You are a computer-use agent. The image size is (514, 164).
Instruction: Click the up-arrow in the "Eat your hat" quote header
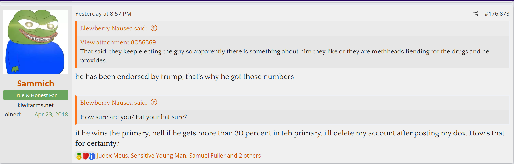154,102
